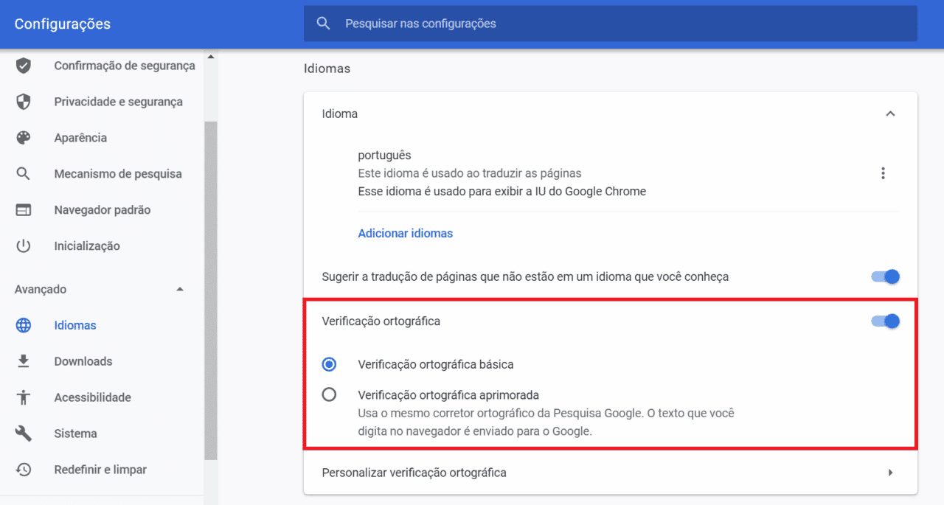Open Personalizar verificação ortográfica arrow

(890, 473)
